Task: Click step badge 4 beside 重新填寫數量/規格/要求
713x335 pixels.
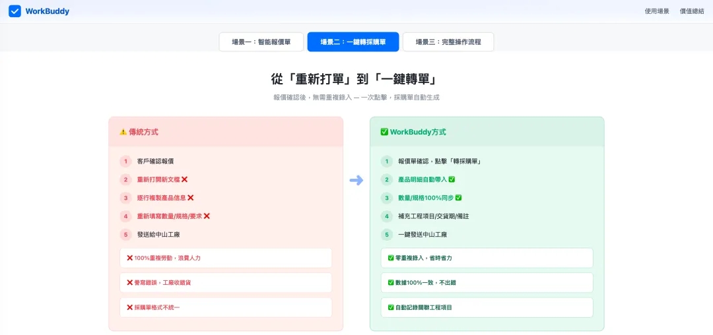Action: 125,216
